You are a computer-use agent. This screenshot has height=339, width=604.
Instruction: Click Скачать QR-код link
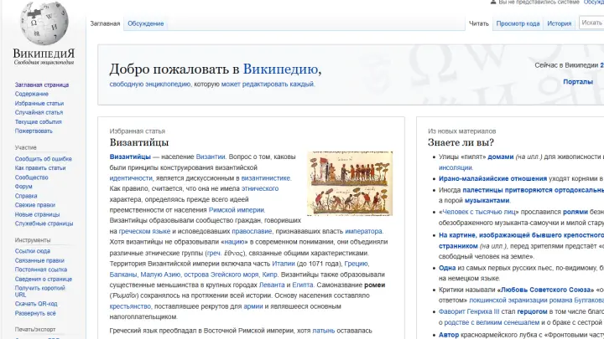36,304
